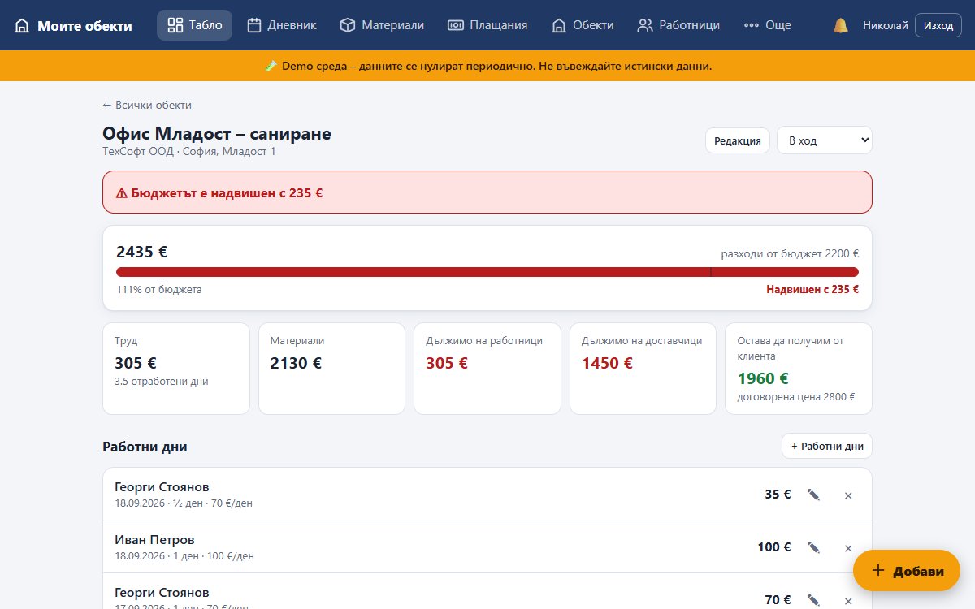Go back via Всички обекти link
The image size is (975, 609).
coord(147,105)
